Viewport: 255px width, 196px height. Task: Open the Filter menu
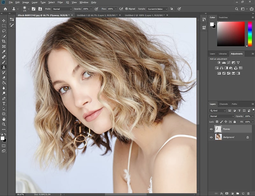click(60, 3)
